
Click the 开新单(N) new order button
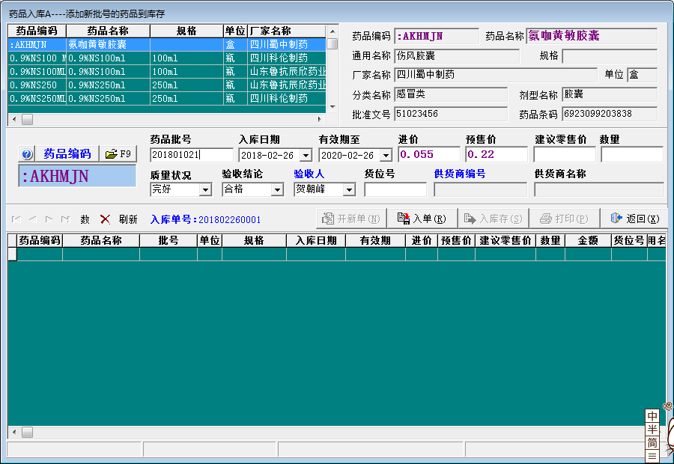tap(351, 219)
